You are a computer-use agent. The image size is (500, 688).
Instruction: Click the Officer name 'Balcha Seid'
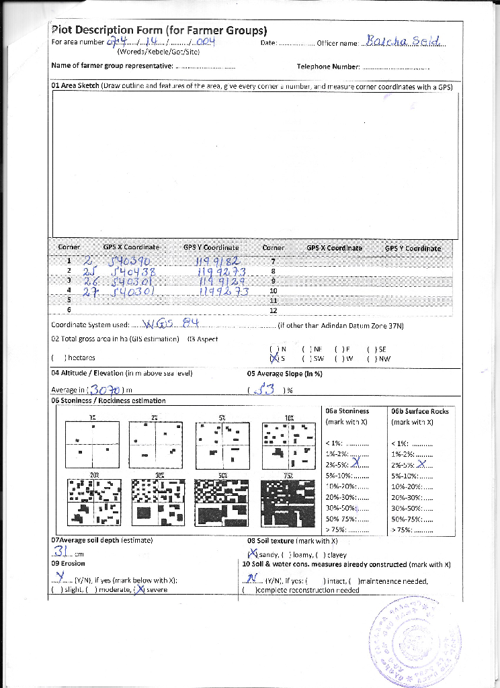[403, 41]
